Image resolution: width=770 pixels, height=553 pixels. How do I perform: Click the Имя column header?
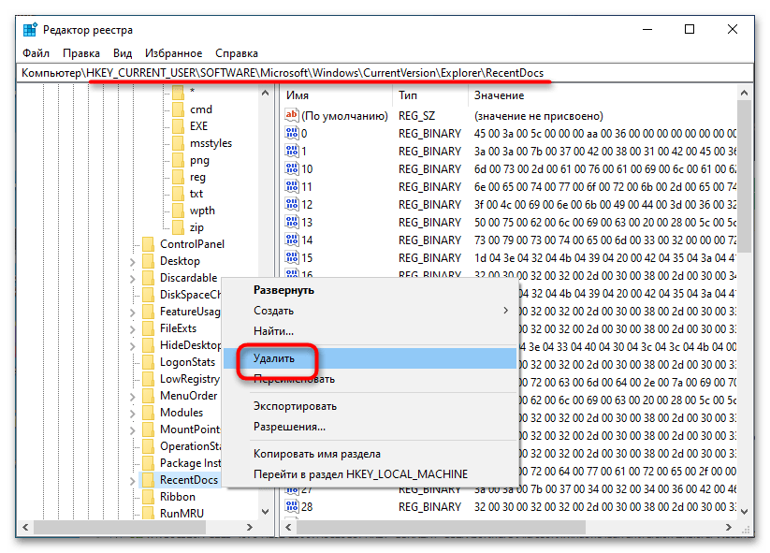[x=336, y=95]
